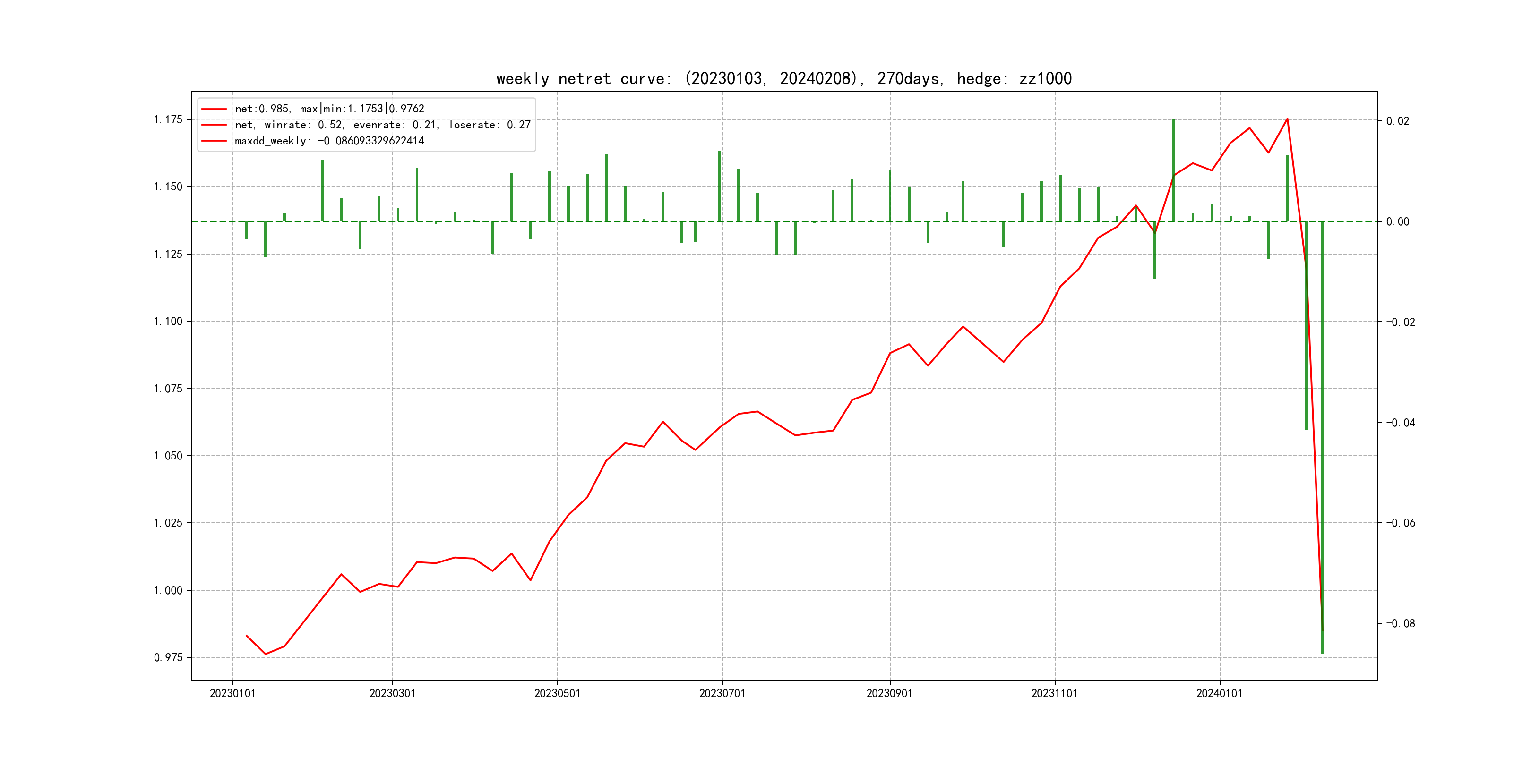Click the 20240101 x-axis date label
Image resolution: width=1531 pixels, height=765 pixels.
1219,693
